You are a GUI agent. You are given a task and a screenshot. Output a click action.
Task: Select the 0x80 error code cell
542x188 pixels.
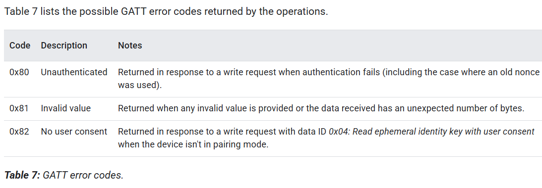click(x=19, y=72)
